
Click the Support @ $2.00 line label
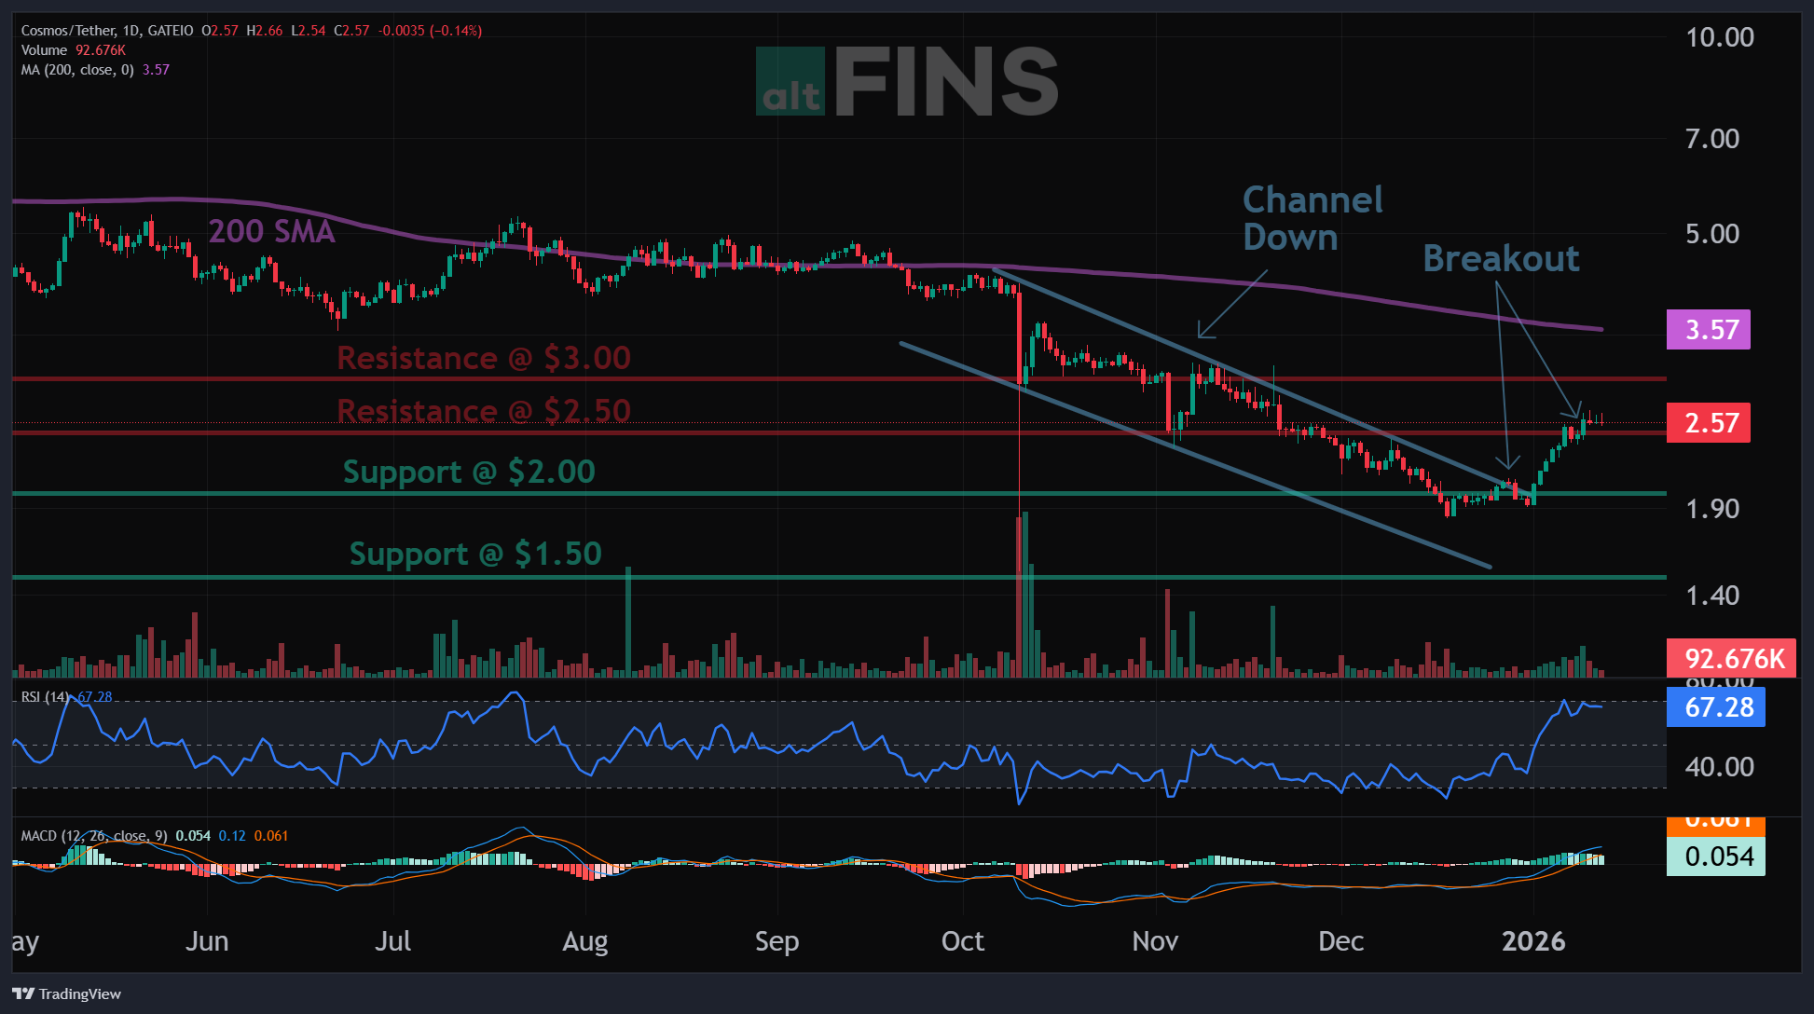pyautogui.click(x=469, y=472)
